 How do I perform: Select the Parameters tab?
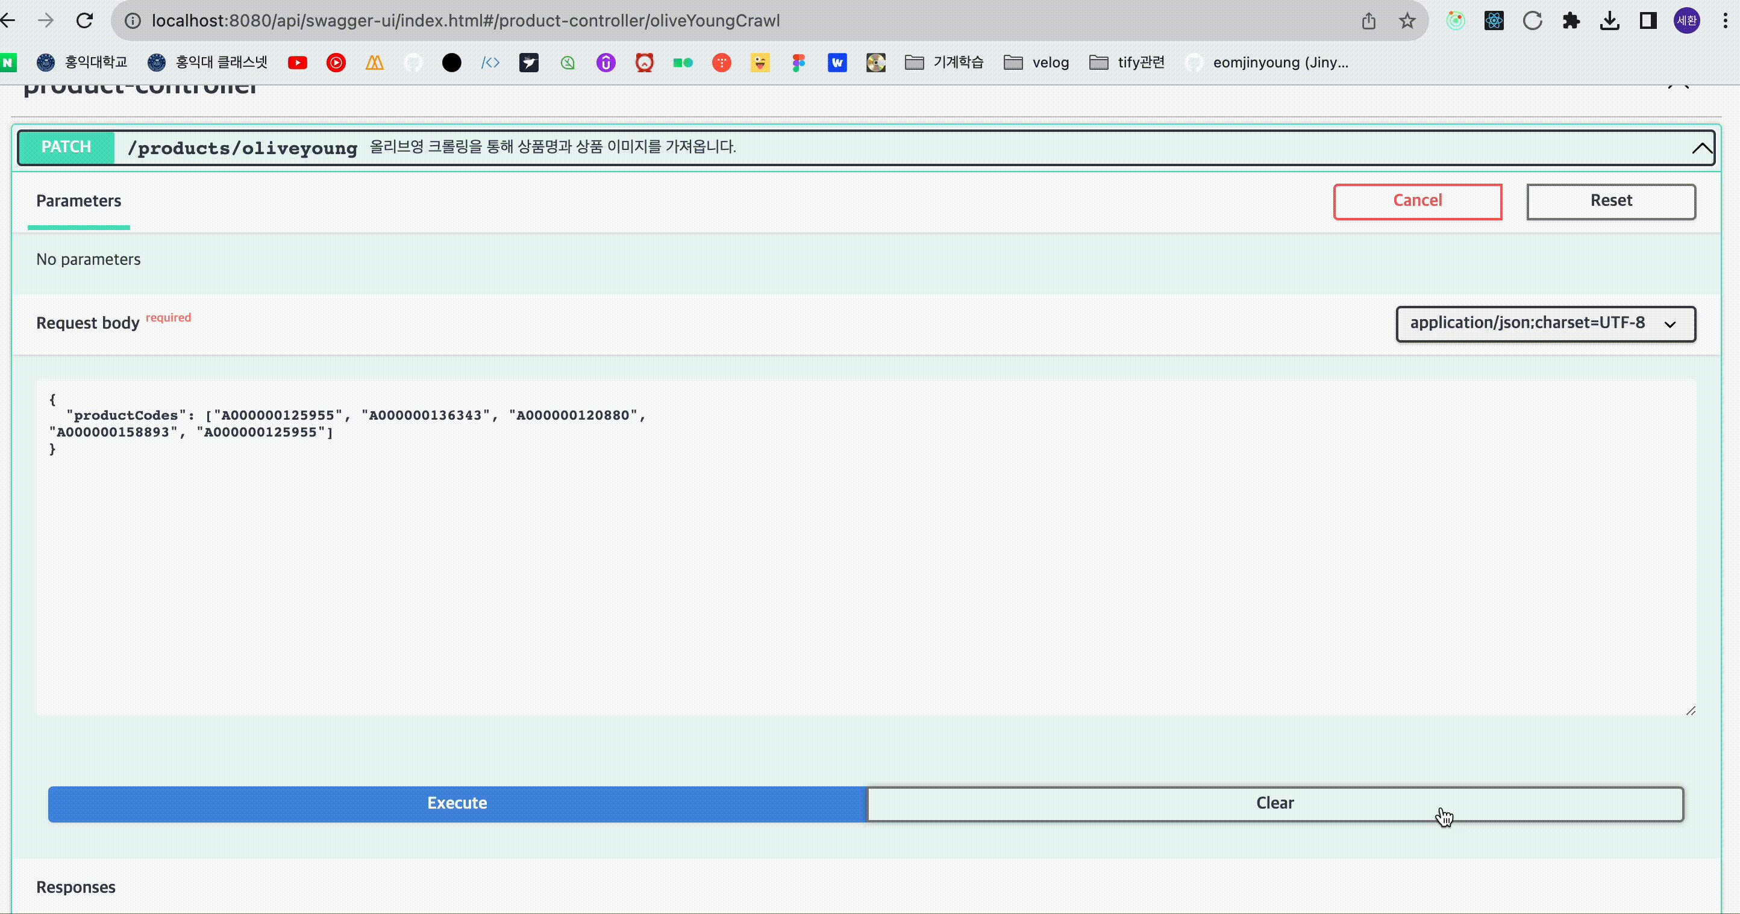pyautogui.click(x=78, y=201)
